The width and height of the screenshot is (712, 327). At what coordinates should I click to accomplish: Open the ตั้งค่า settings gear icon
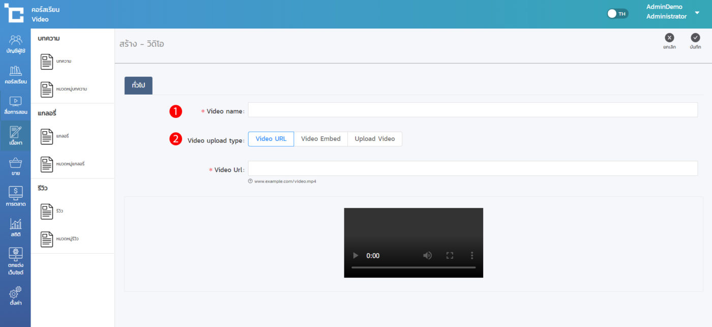click(15, 295)
